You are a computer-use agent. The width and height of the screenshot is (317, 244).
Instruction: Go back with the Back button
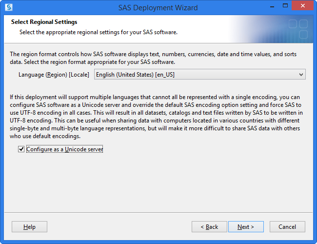tap(209, 227)
